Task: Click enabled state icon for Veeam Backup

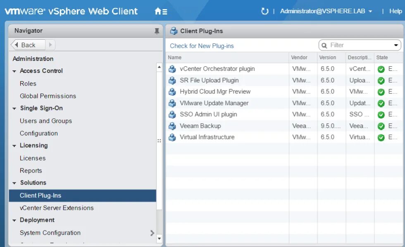Action: tap(381, 126)
